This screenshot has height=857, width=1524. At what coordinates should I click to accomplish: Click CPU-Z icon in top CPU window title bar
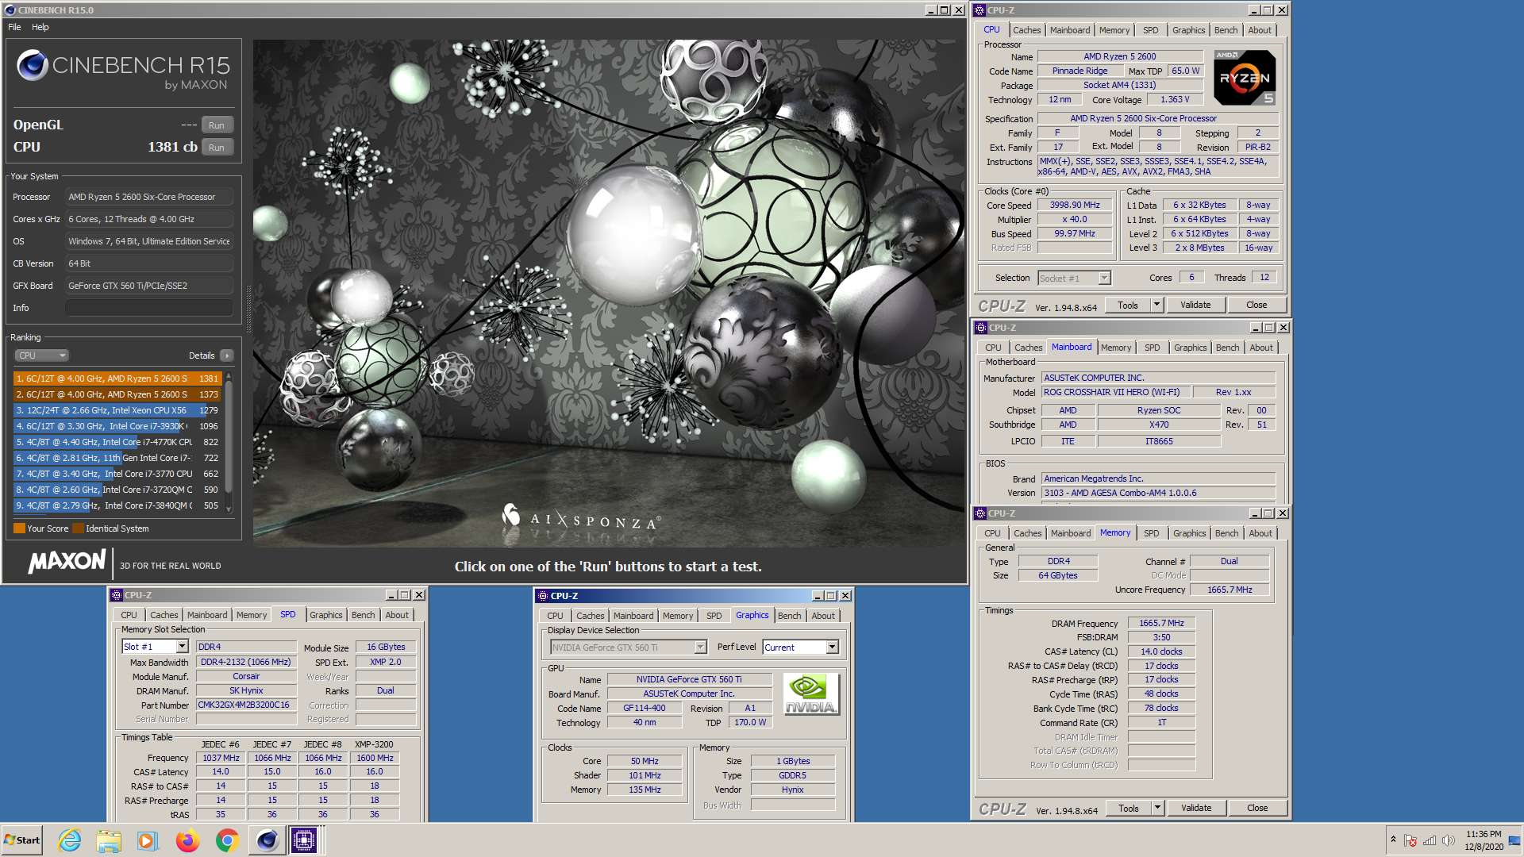click(x=980, y=10)
